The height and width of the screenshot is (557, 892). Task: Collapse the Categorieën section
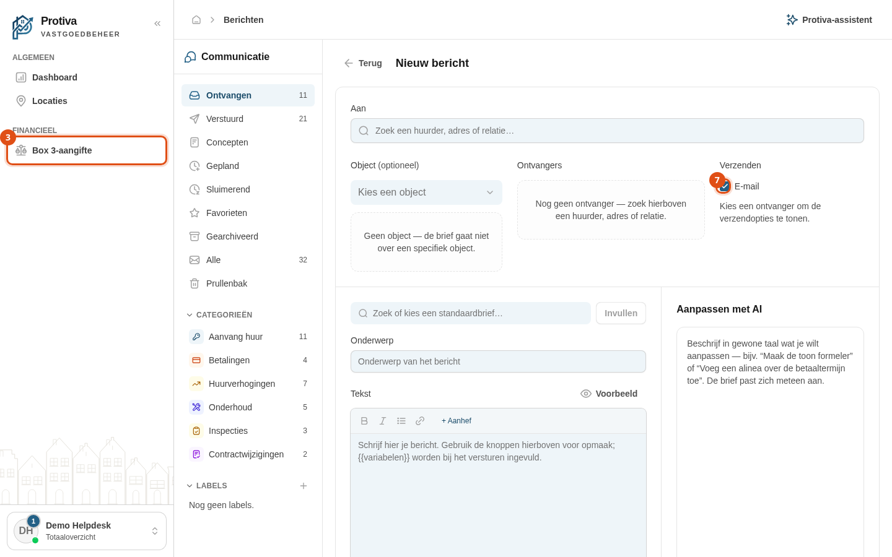pyautogui.click(x=220, y=315)
